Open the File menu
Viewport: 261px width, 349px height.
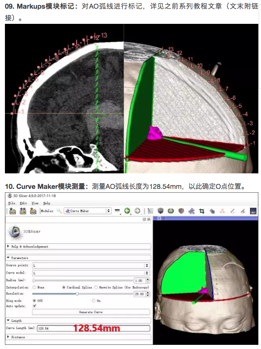coord(12,203)
